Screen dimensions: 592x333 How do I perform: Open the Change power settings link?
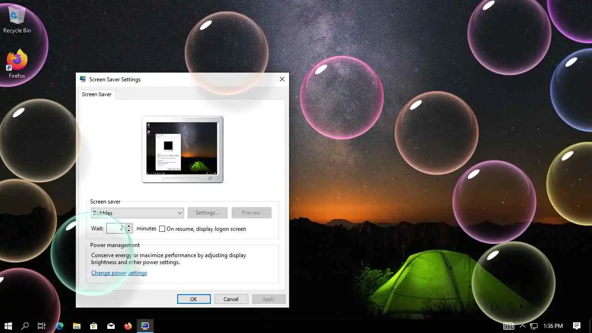click(x=119, y=273)
